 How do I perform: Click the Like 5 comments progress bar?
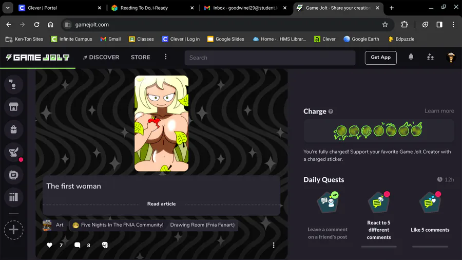click(430, 247)
